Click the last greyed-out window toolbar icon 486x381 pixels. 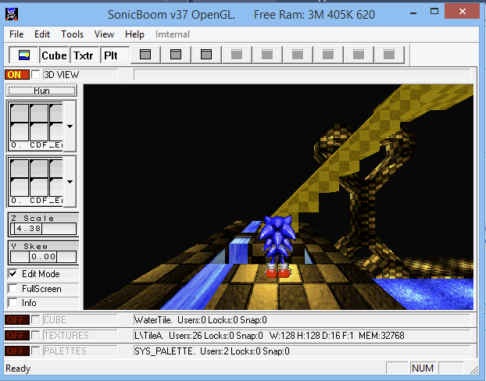click(389, 55)
